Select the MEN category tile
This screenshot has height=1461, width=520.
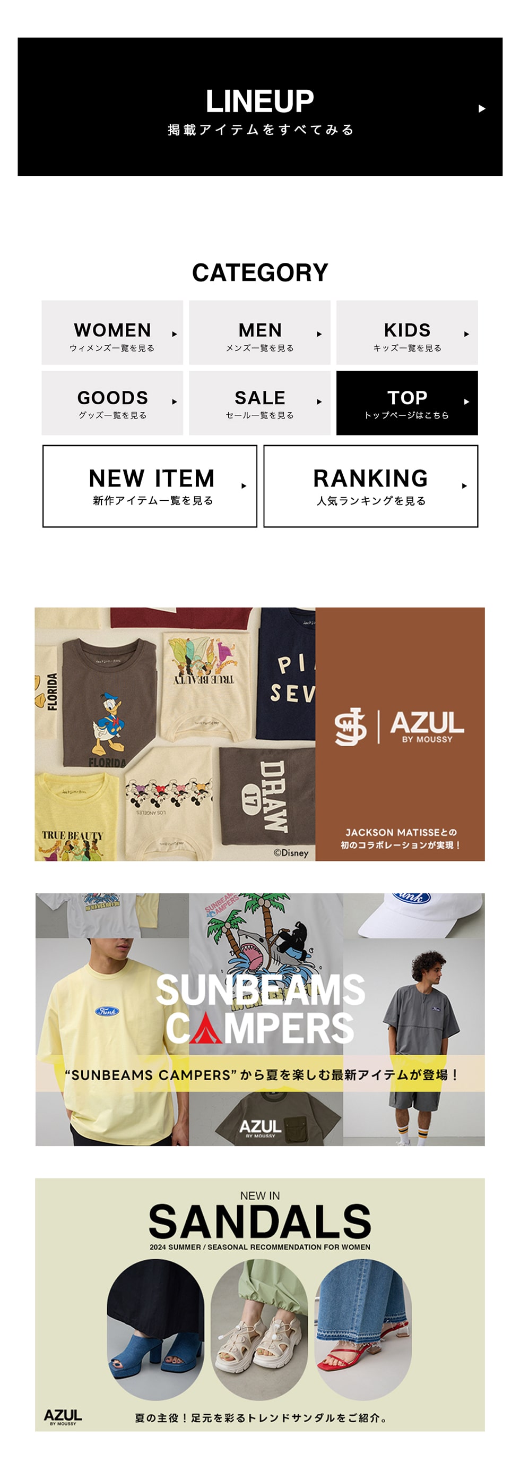click(x=259, y=332)
